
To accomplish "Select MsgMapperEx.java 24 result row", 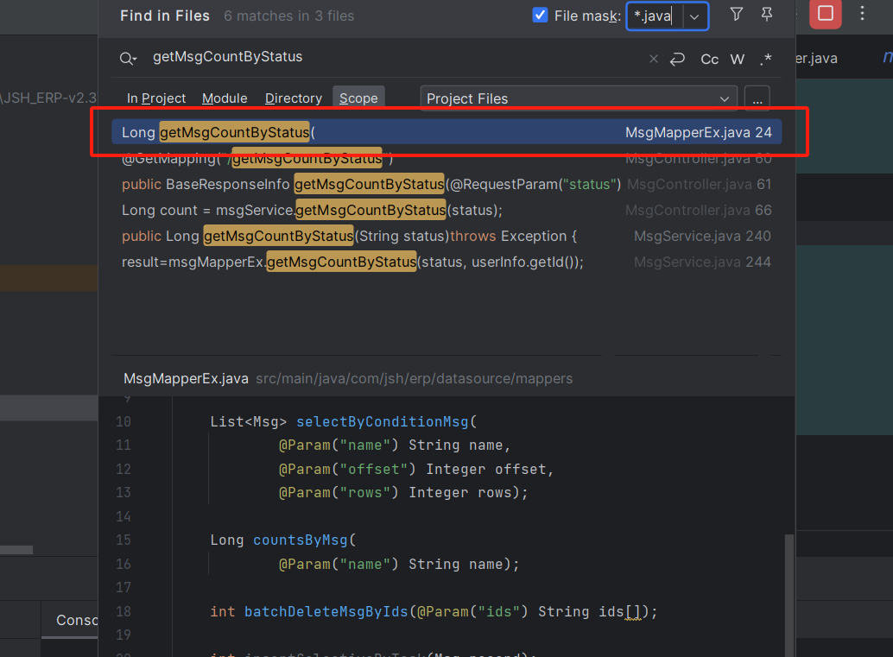I will coord(446,132).
